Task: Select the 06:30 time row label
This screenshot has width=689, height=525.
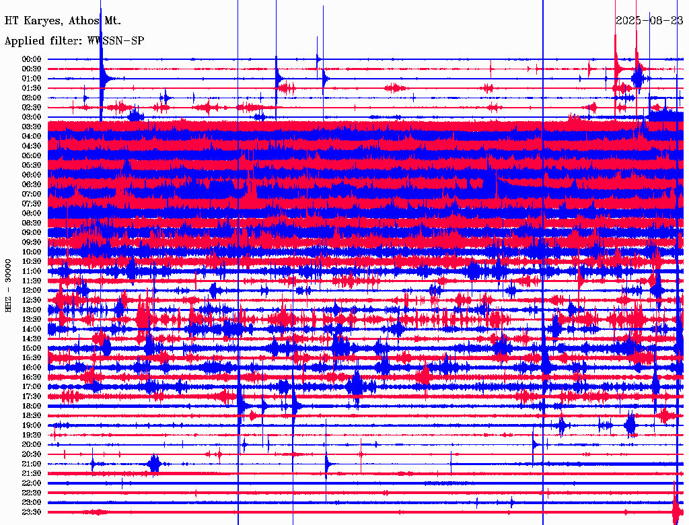Action: [32, 184]
